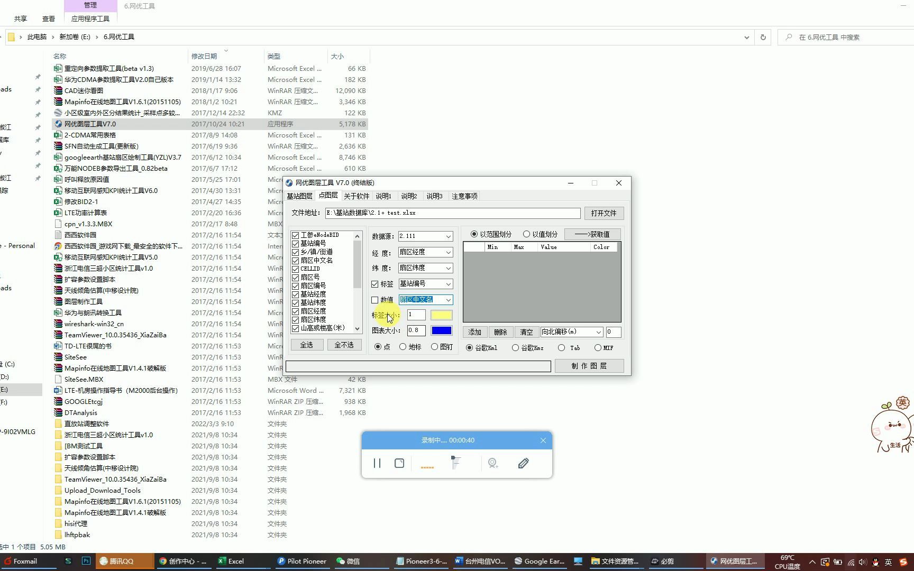914x571 pixels.
Task: Select the 图钉 radio option
Action: (x=434, y=347)
